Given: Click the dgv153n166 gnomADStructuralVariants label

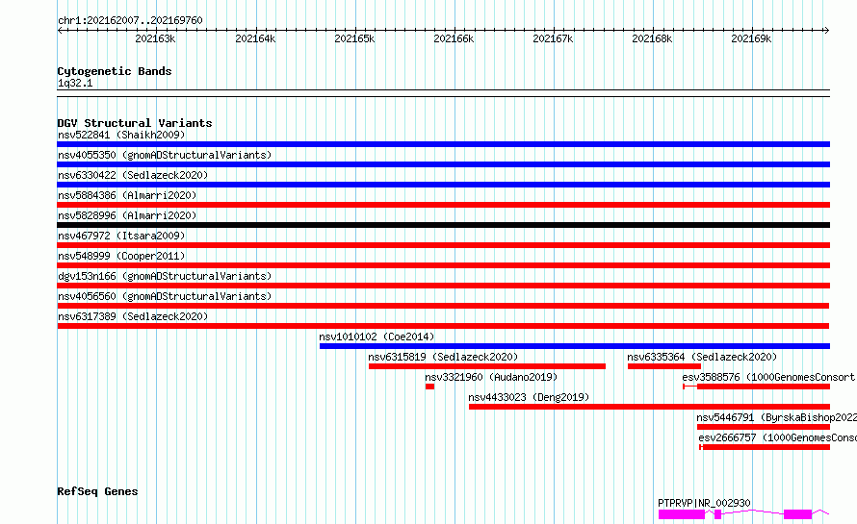Looking at the screenshot, I should click(165, 276).
